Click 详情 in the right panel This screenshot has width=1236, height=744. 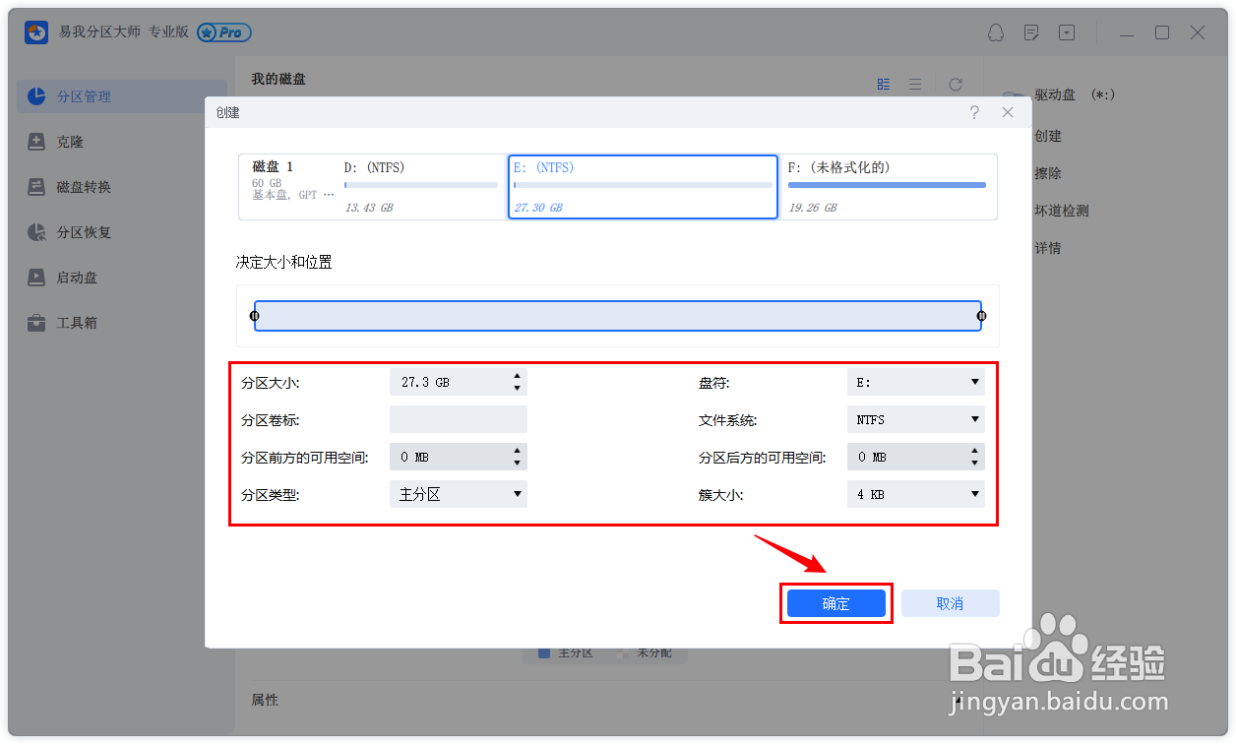pyautogui.click(x=1048, y=248)
